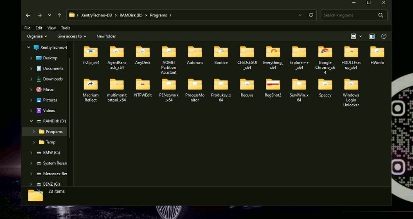Open the Windows Login Unlocker folder
413x219 pixels.
point(351,85)
